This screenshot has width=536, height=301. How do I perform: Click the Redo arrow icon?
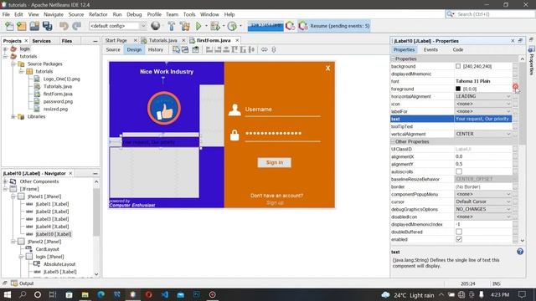pos(76,26)
